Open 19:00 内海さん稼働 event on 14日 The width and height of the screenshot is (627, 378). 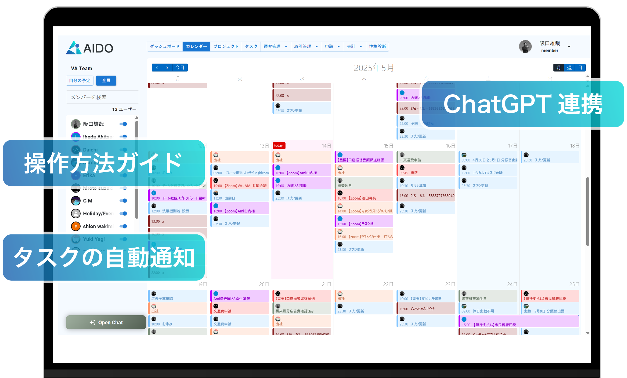[302, 183]
